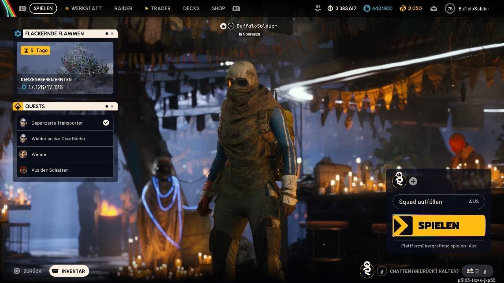Click the L1 shoulder button icon
The image size is (504, 283).
23,8
